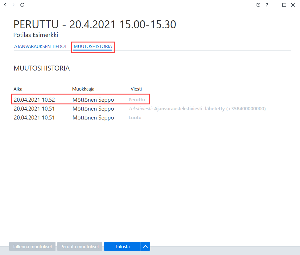
Task: Click the forward navigation arrow
Action: click(x=13, y=5)
